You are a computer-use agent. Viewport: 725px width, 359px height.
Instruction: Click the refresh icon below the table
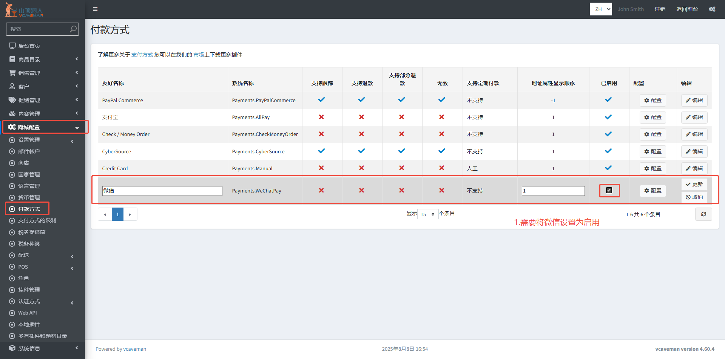pyautogui.click(x=703, y=214)
